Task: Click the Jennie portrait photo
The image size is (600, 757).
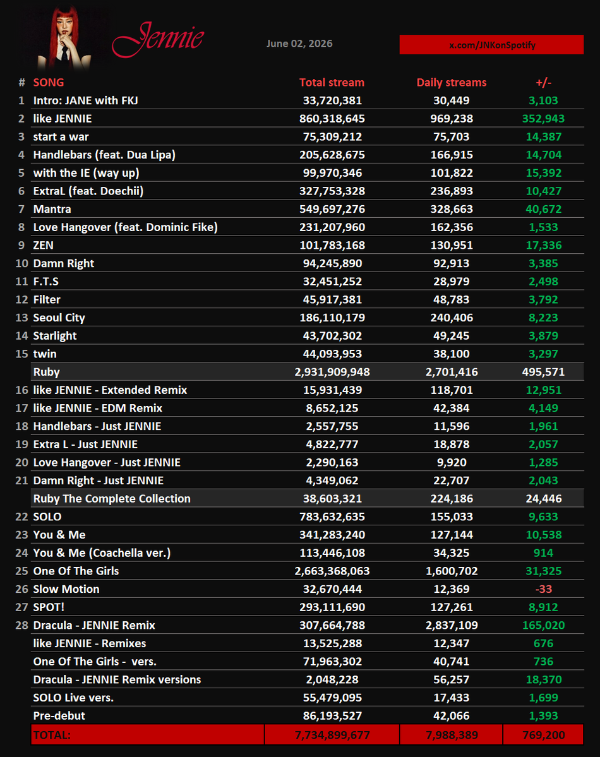Action: pyautogui.click(x=64, y=38)
